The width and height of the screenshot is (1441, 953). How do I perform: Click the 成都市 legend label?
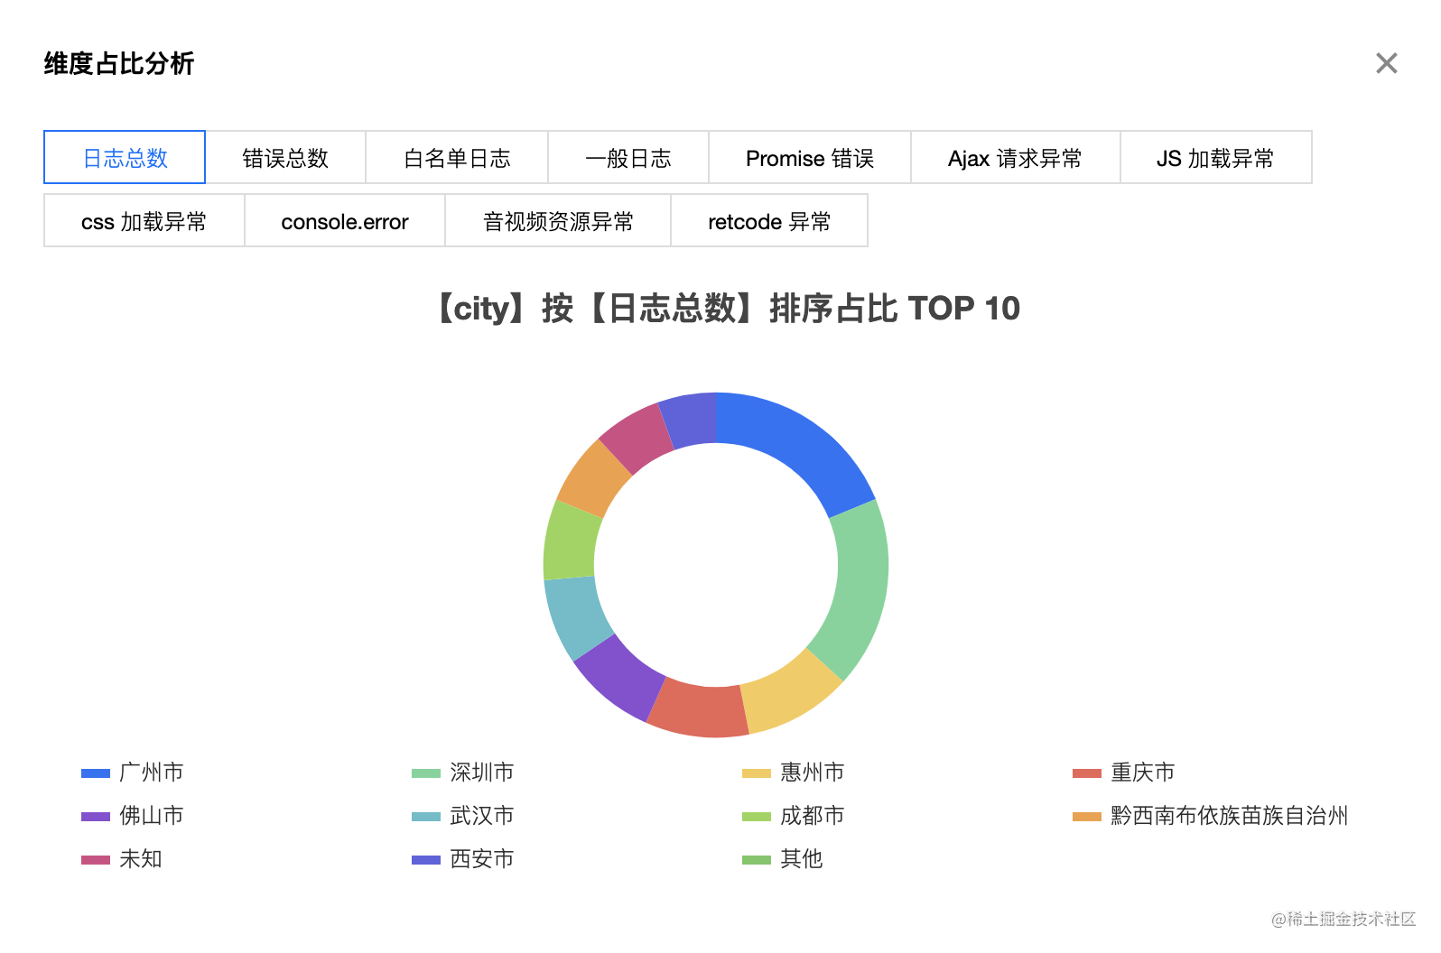(x=813, y=816)
